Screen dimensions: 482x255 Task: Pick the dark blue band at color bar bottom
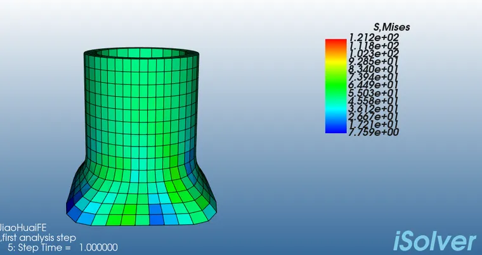(334, 129)
